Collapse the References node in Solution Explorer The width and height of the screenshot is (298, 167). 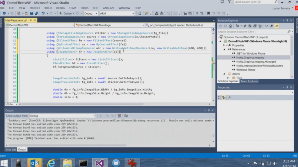224,49
